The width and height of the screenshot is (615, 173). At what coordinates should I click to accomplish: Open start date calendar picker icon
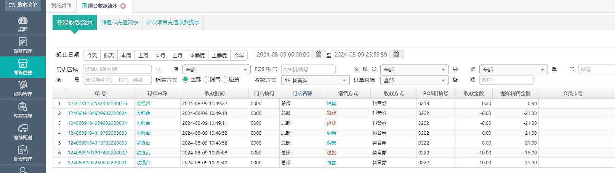tap(319, 55)
